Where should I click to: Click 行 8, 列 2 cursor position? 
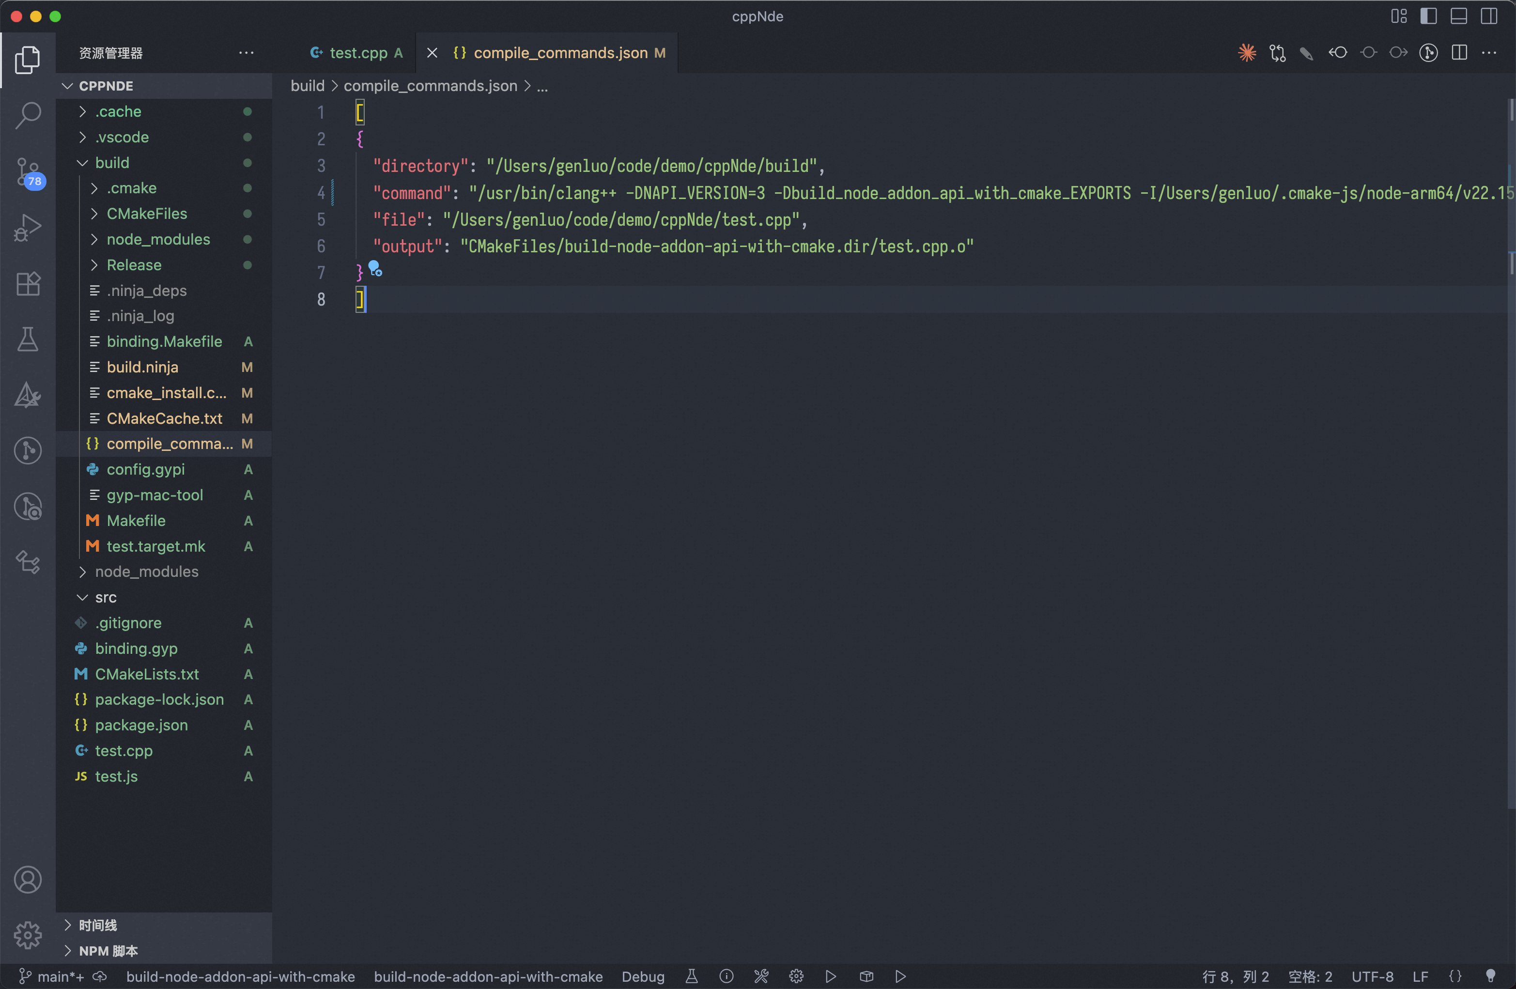(x=1235, y=976)
